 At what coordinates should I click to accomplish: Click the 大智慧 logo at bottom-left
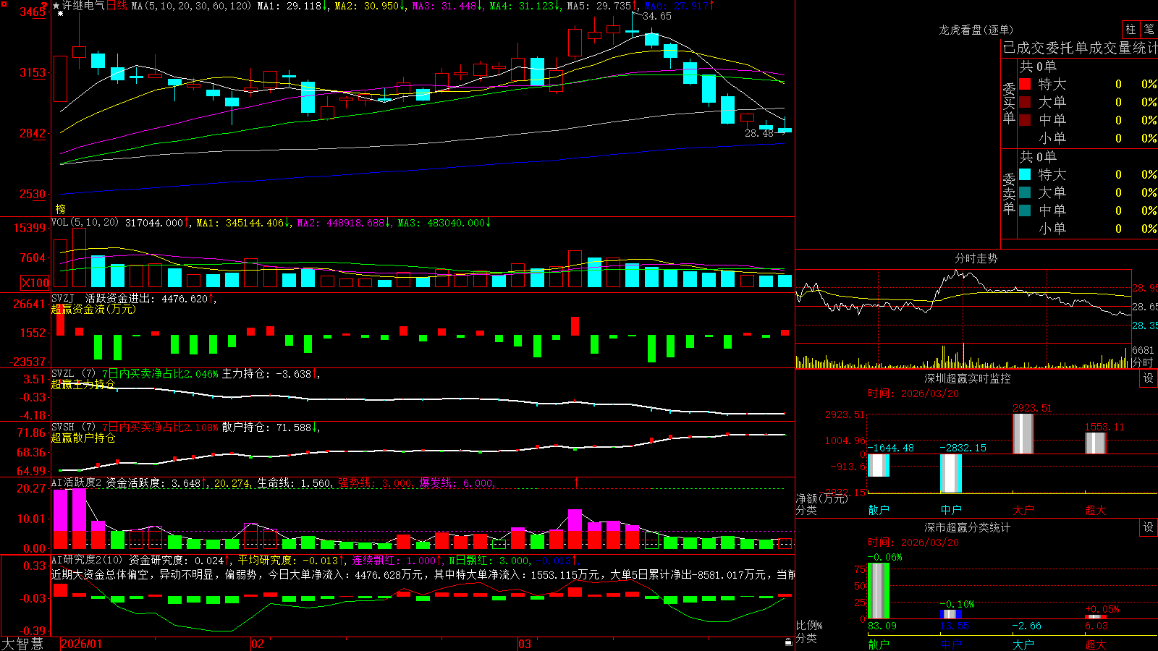[x=22, y=643]
